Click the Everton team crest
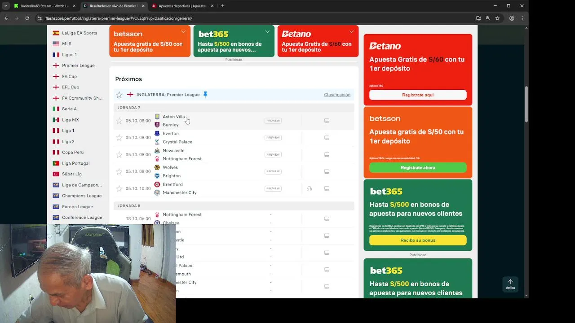Image resolution: width=575 pixels, height=323 pixels. pos(157,134)
